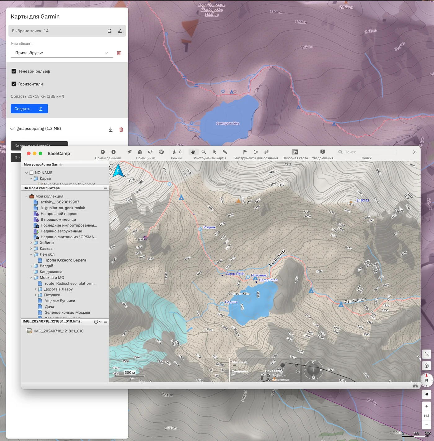The width and height of the screenshot is (434, 441).
Task: Expand the Валдай folder
Action: point(31,266)
